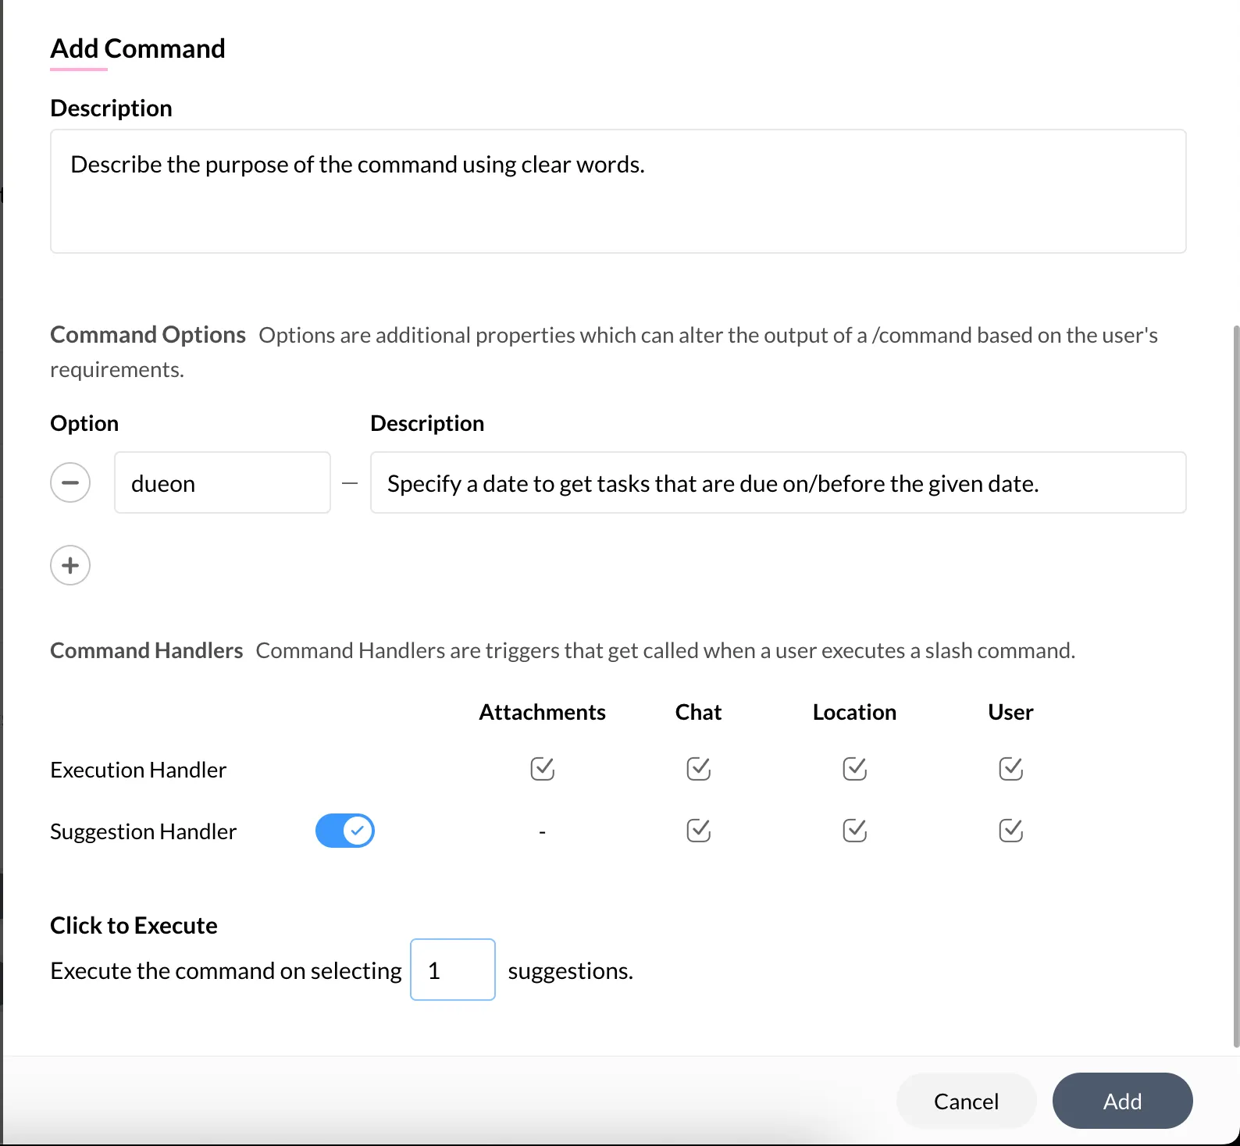The image size is (1240, 1146).
Task: Click the Add Command heading
Action: point(138,48)
